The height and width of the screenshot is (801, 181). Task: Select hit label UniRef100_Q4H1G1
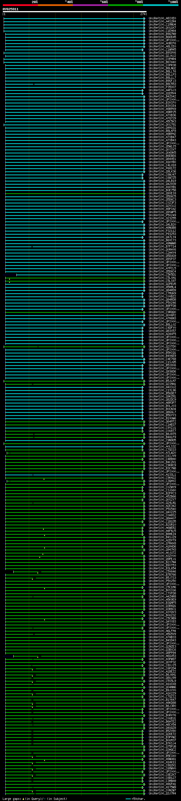pyautogui.click(x=162, y=128)
